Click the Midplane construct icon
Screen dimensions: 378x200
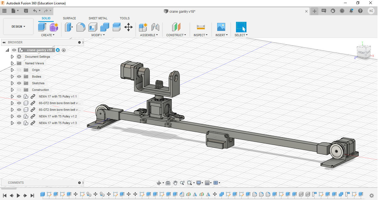[176, 27]
